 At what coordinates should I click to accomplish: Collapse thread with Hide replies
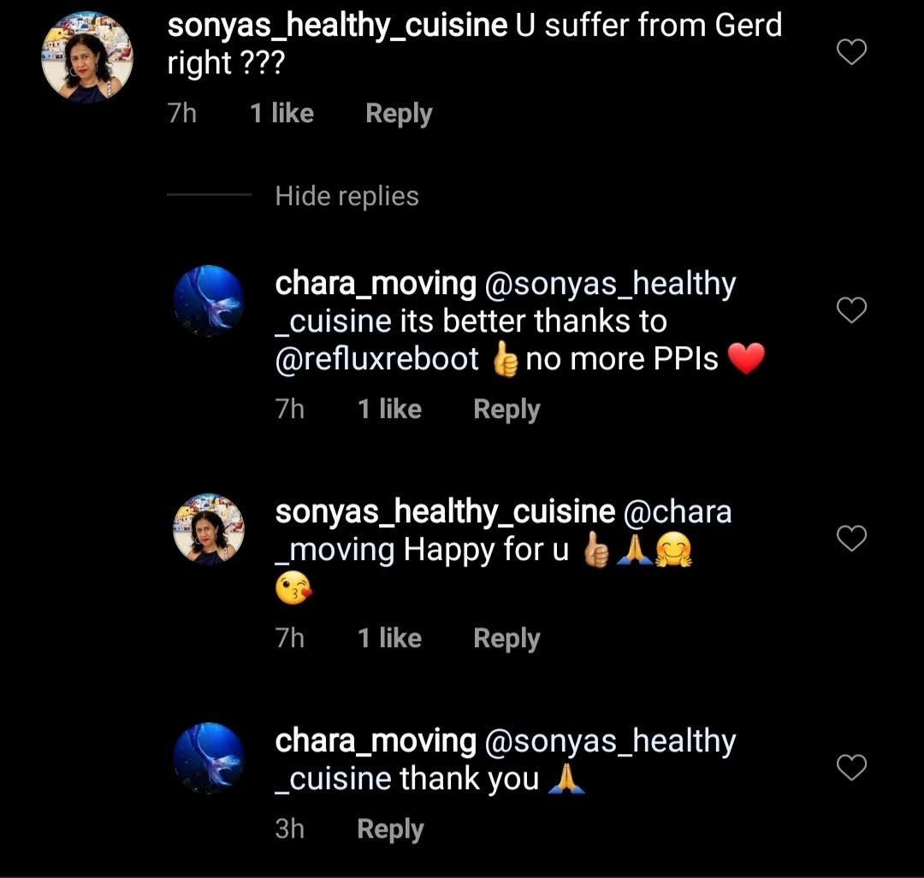346,196
